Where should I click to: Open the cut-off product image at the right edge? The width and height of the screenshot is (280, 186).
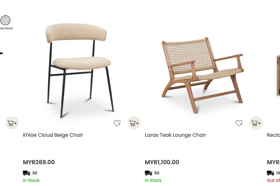coord(278,75)
